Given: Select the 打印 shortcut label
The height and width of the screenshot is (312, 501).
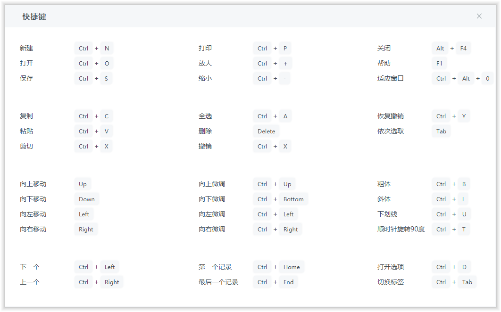Looking at the screenshot, I should click(x=205, y=48).
